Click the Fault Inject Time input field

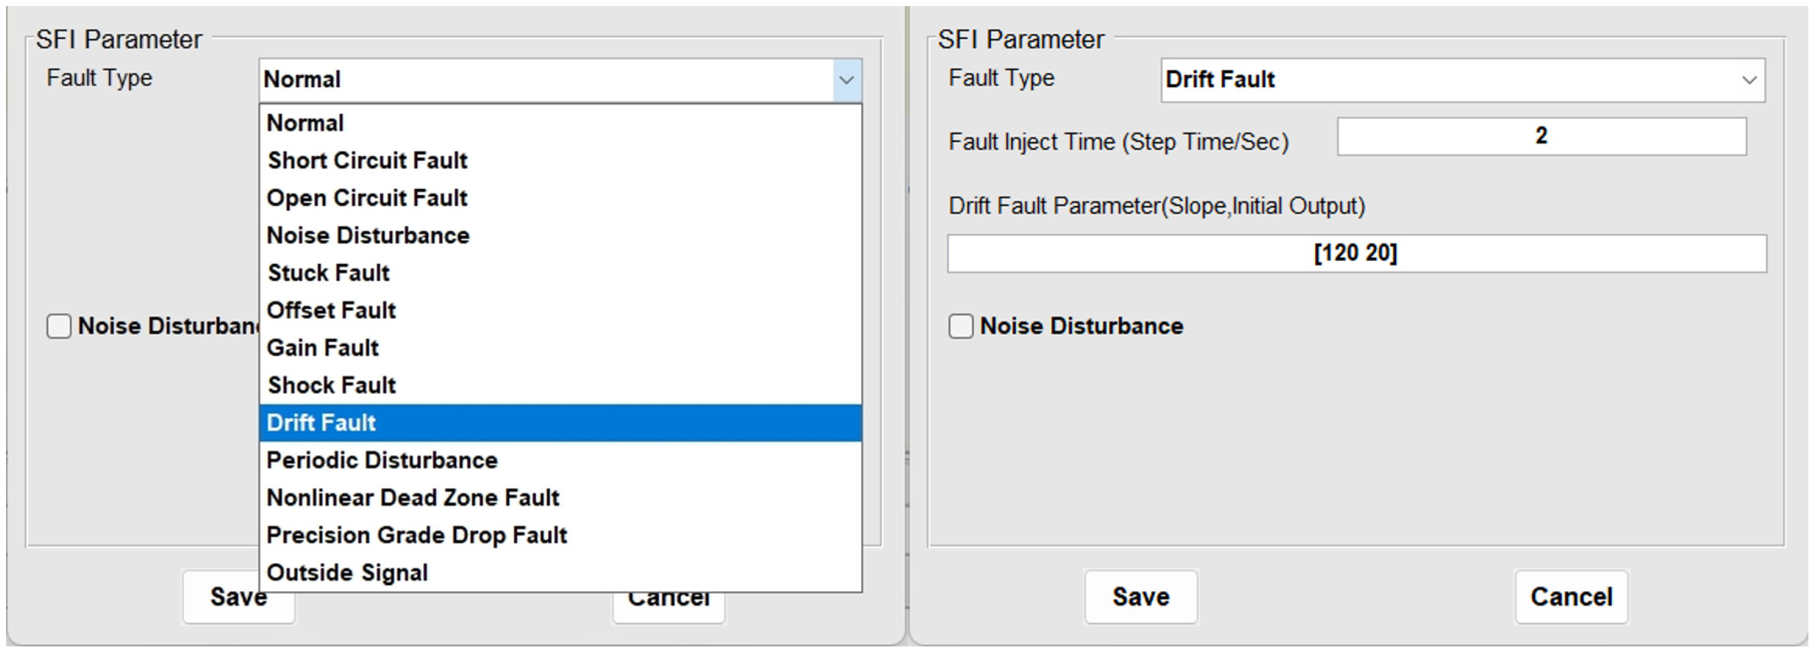[1541, 136]
